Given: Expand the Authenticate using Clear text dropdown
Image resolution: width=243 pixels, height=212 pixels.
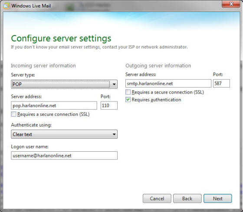Looking at the screenshot, I should click(x=64, y=134).
